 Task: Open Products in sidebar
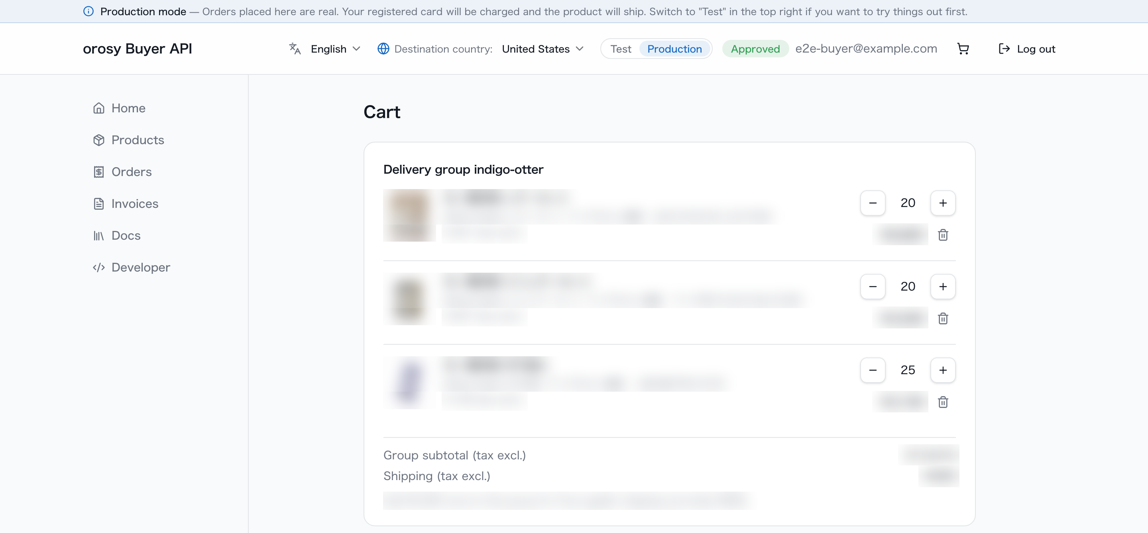click(x=128, y=140)
